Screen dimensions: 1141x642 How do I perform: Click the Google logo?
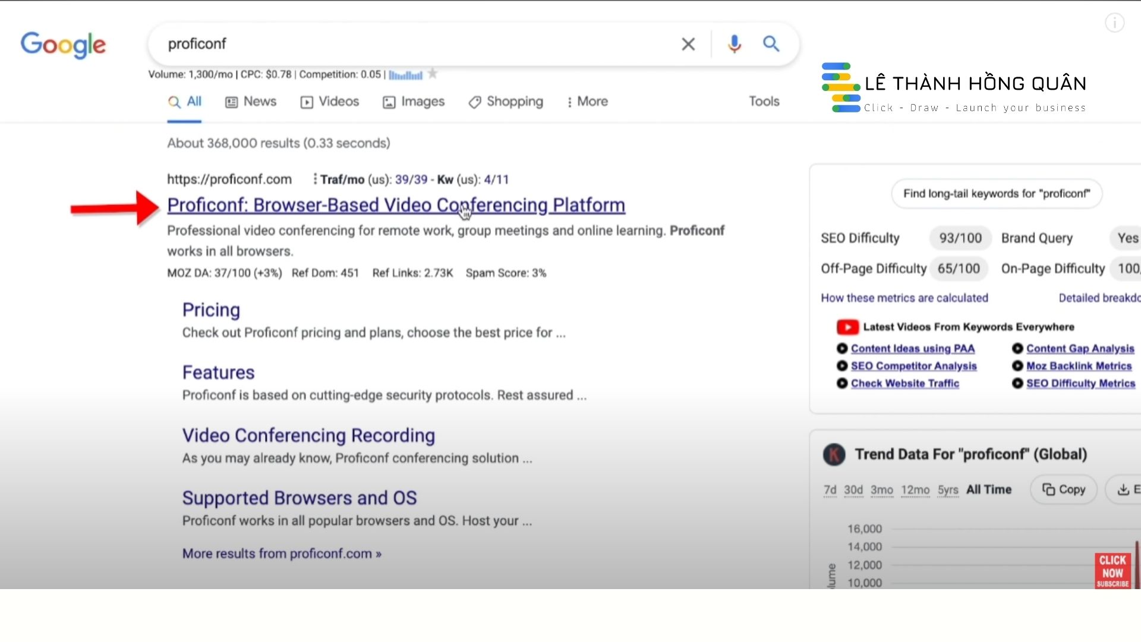point(63,45)
